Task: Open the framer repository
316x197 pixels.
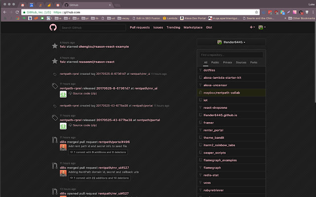Action: [x=208, y=123]
